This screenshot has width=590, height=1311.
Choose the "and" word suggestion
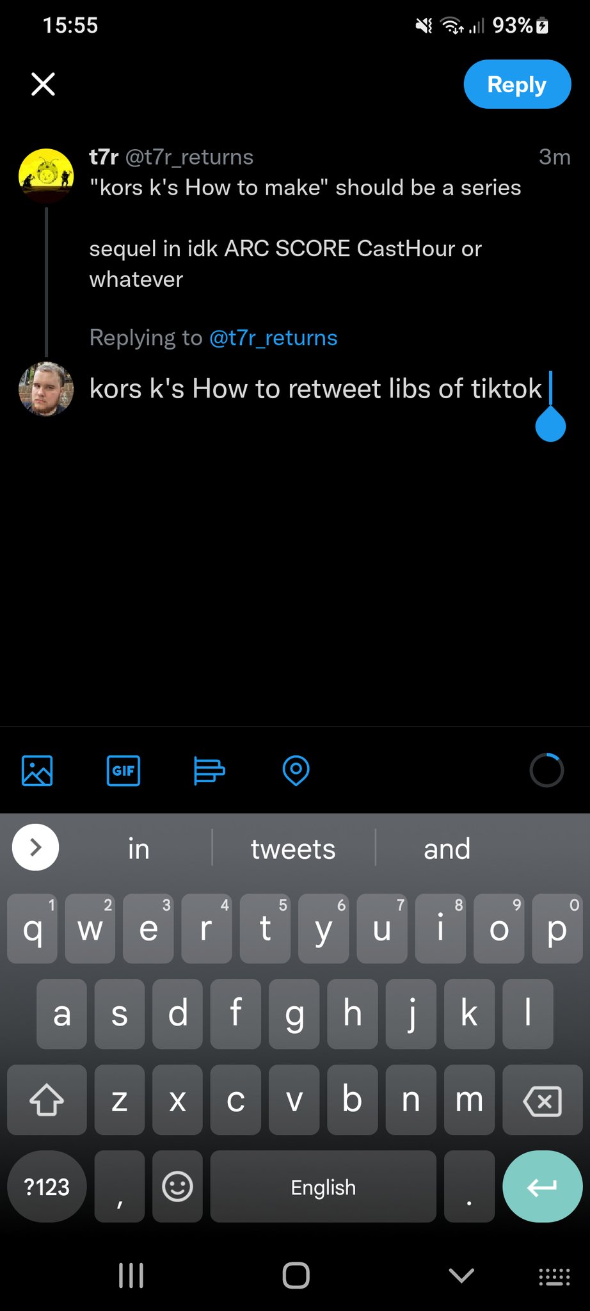click(x=447, y=849)
